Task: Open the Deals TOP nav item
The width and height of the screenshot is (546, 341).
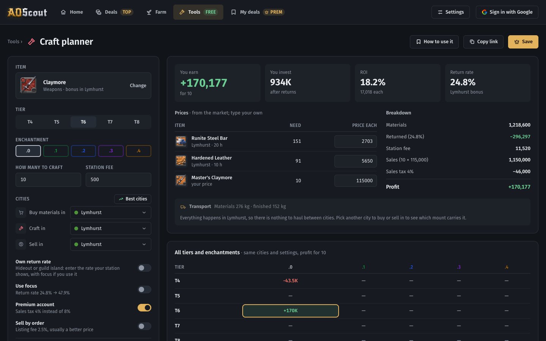Action: pos(114,12)
